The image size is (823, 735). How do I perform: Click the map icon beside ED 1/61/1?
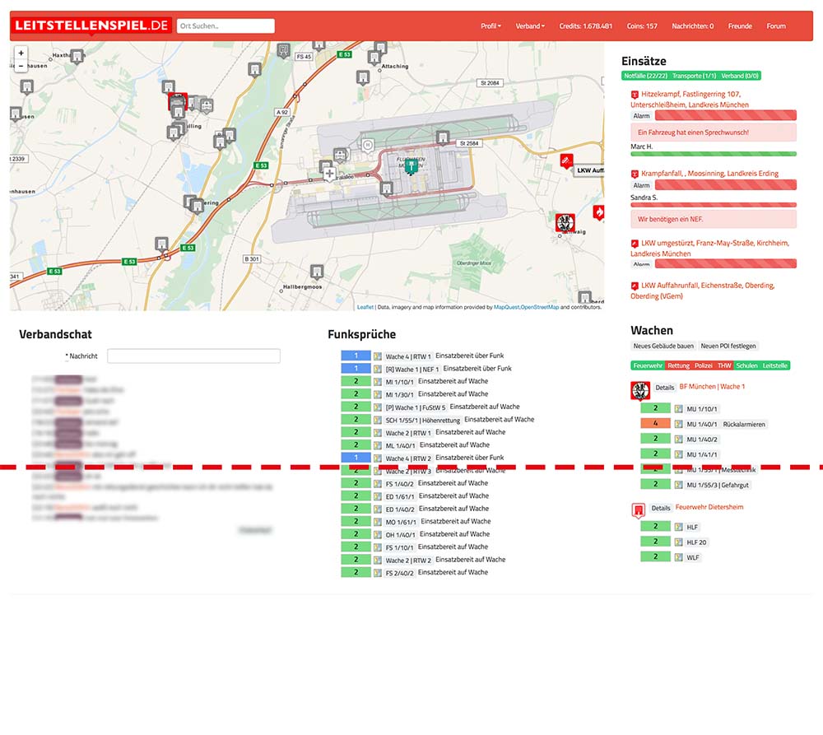378,496
